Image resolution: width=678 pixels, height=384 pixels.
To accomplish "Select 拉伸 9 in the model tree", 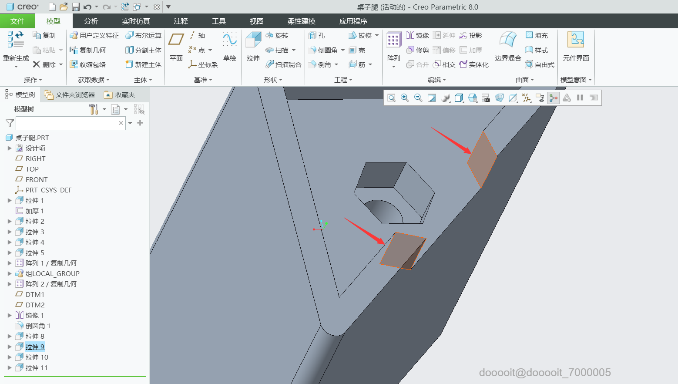I will [35, 347].
